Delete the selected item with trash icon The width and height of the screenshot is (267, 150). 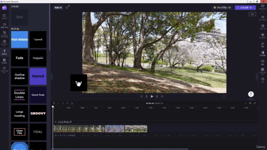(x=67, y=103)
